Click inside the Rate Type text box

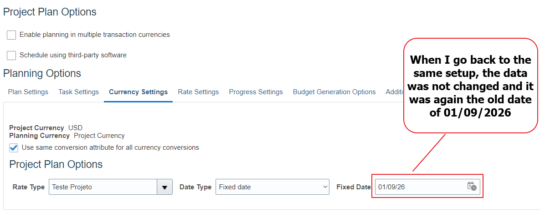pos(103,187)
